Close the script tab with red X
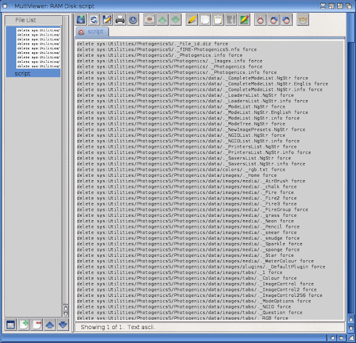This screenshot has height=343, width=356. coord(81,32)
